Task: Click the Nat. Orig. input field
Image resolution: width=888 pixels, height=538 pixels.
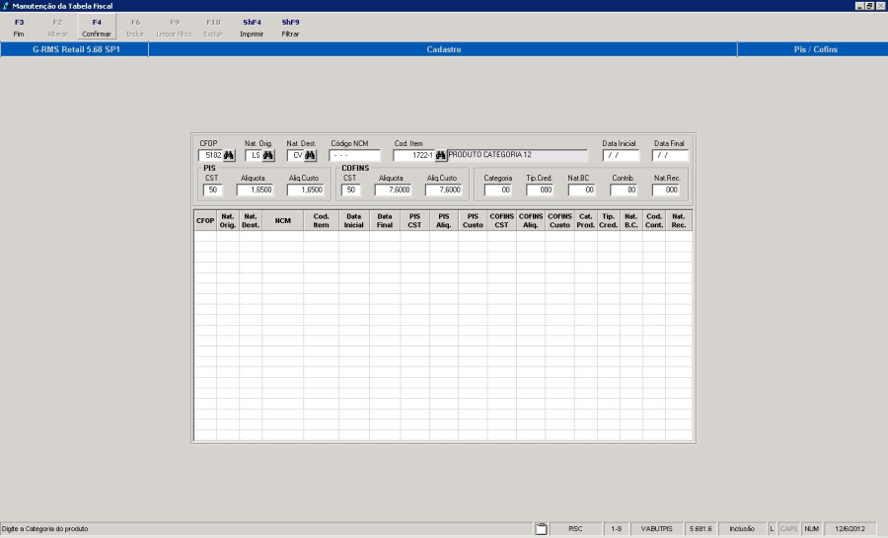Action: (x=254, y=155)
